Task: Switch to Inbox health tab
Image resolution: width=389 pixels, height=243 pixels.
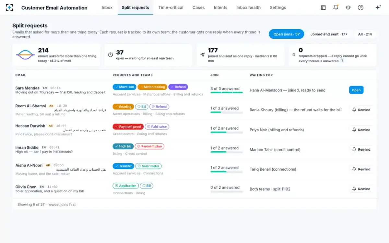Action: [x=249, y=7]
